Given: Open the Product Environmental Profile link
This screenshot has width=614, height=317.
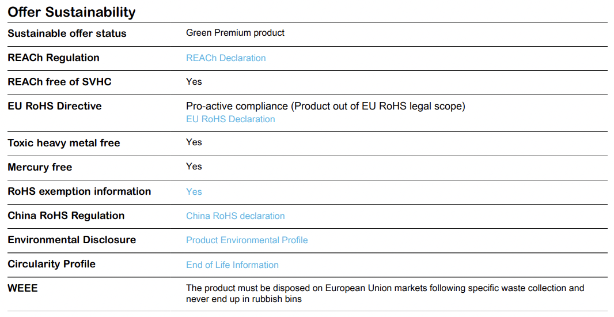Looking at the screenshot, I should tap(247, 240).
